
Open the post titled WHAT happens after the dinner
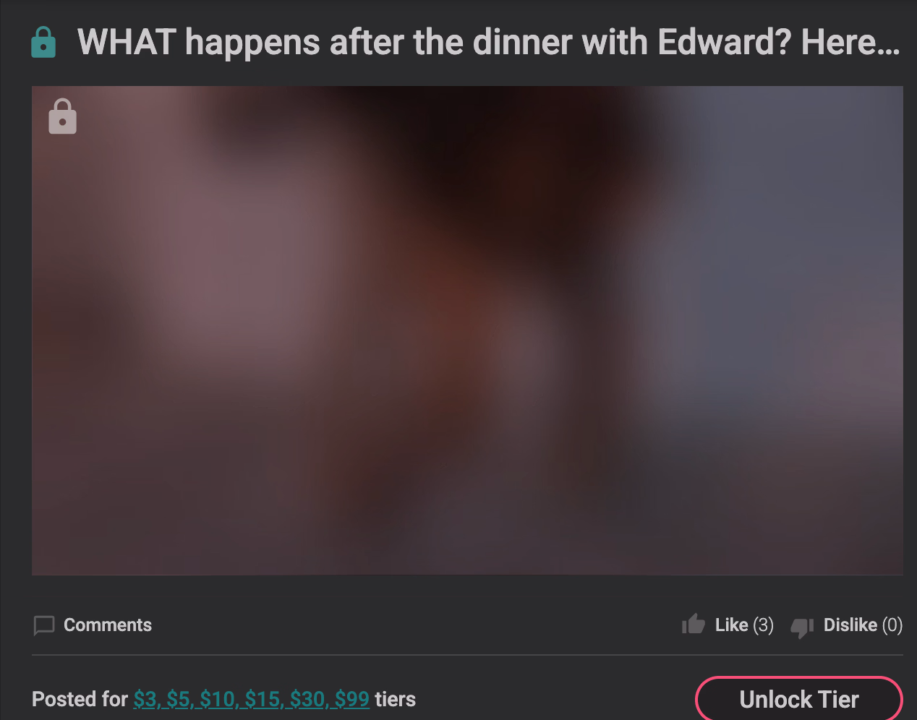click(489, 42)
